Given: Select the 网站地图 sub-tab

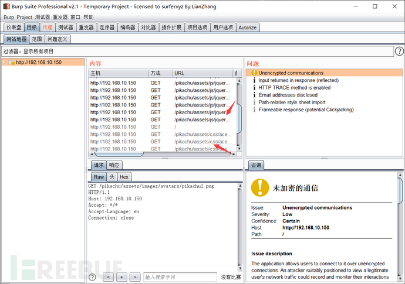Looking at the screenshot, I should tap(16, 39).
